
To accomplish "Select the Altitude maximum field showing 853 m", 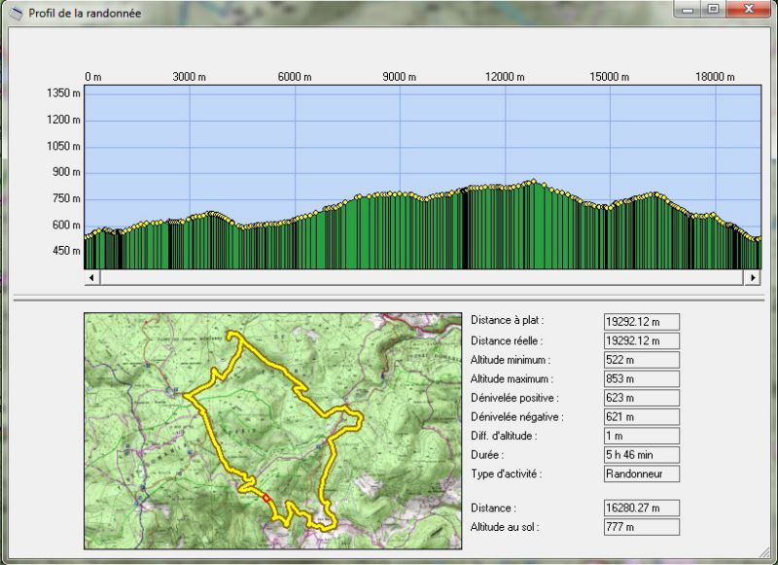I will 642,378.
